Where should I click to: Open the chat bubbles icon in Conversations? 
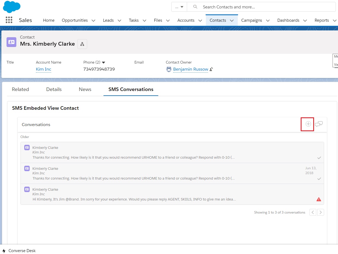tap(319, 124)
